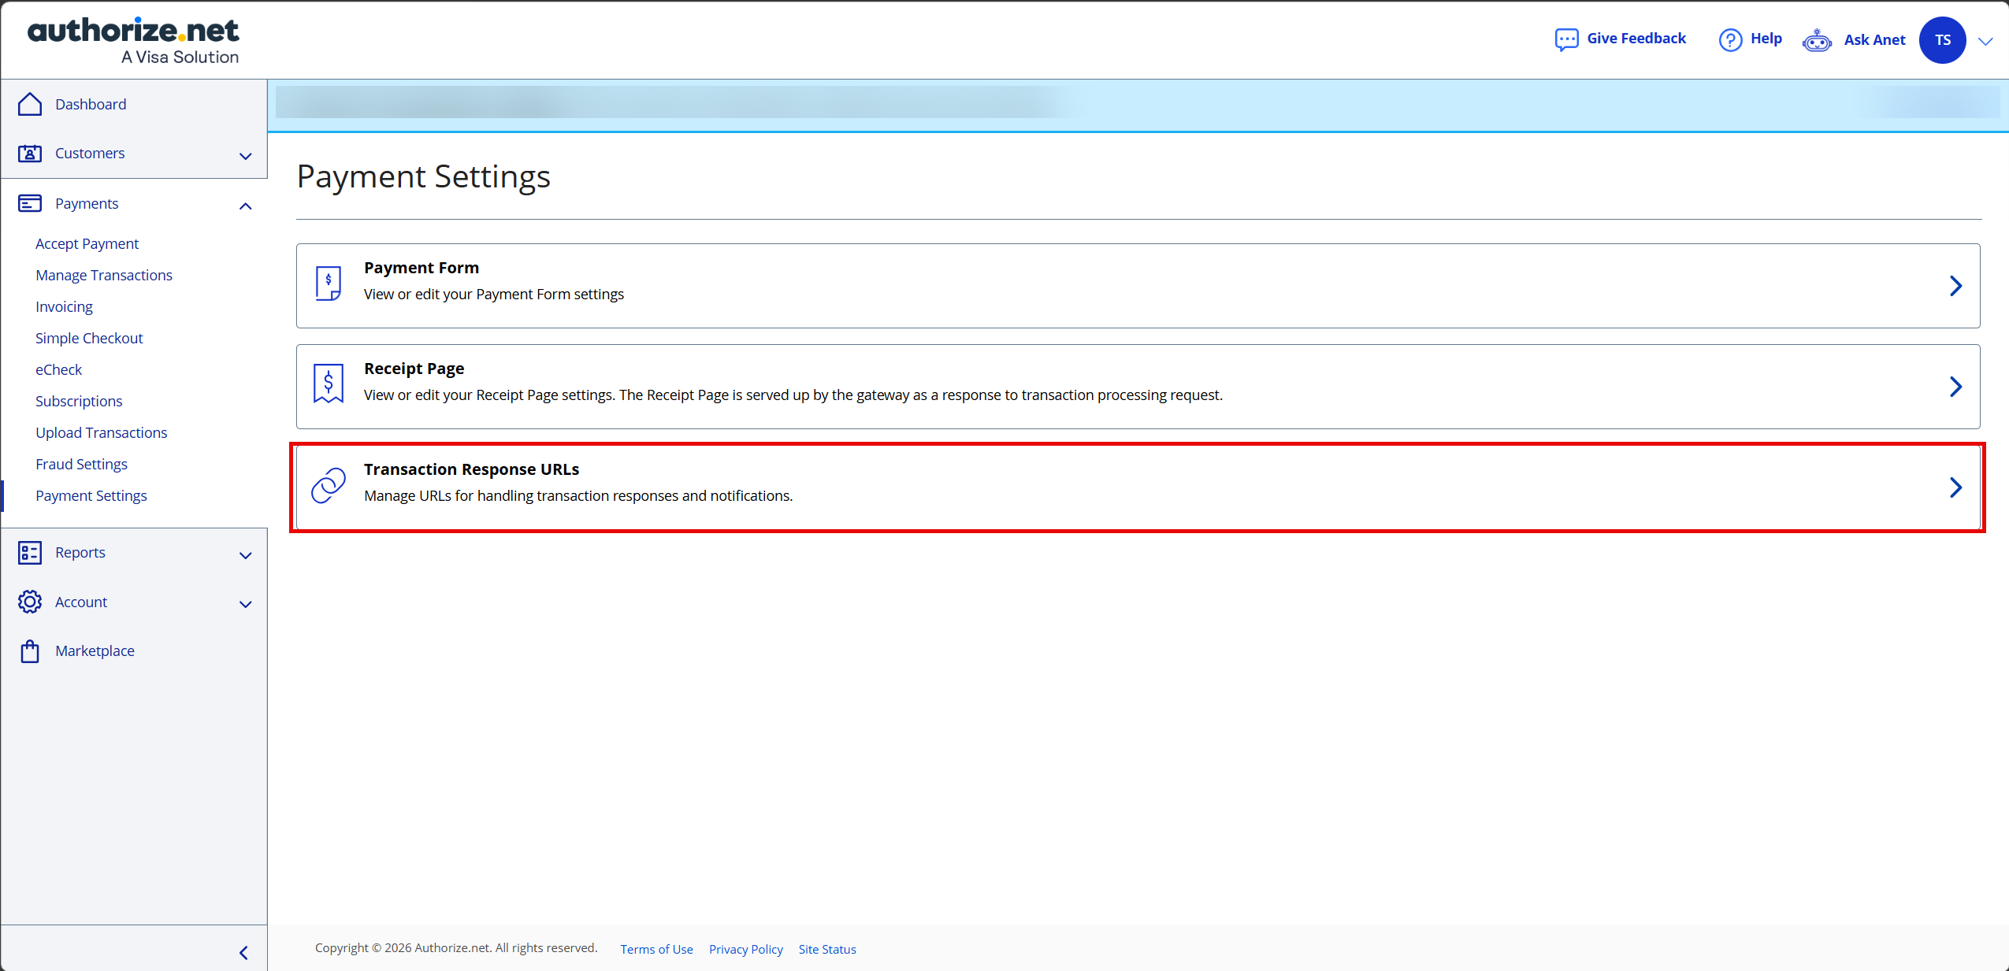The height and width of the screenshot is (971, 2009).
Task: Click the Transaction Response URLs link icon
Action: pos(329,485)
